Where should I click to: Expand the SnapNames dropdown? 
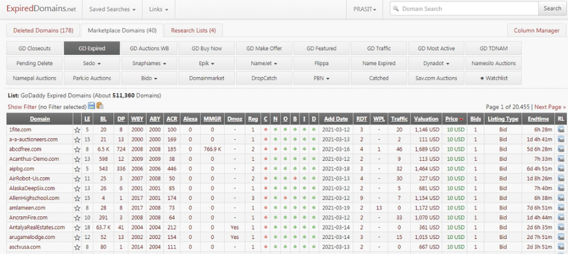[149, 63]
